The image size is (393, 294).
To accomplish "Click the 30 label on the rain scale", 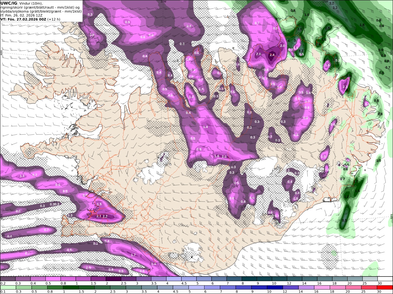I will click(x=379, y=292).
